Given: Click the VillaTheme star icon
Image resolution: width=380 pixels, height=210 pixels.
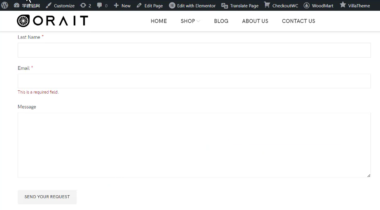Looking at the screenshot, I should tap(343, 5).
